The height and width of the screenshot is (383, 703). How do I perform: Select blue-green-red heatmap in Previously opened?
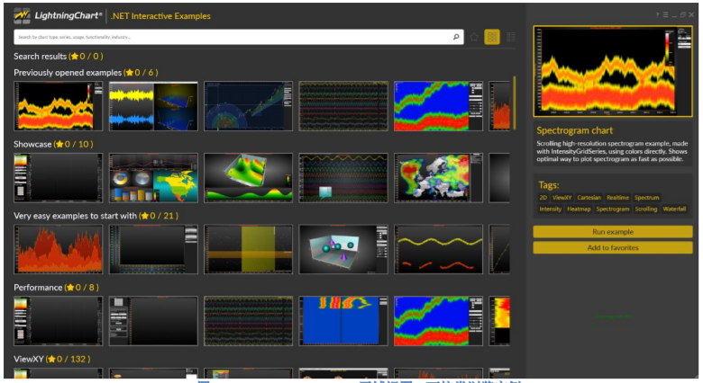439,106
